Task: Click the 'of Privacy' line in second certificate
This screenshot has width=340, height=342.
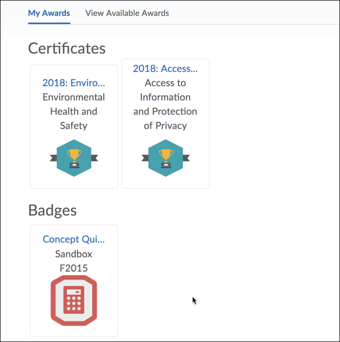Action: point(166,125)
